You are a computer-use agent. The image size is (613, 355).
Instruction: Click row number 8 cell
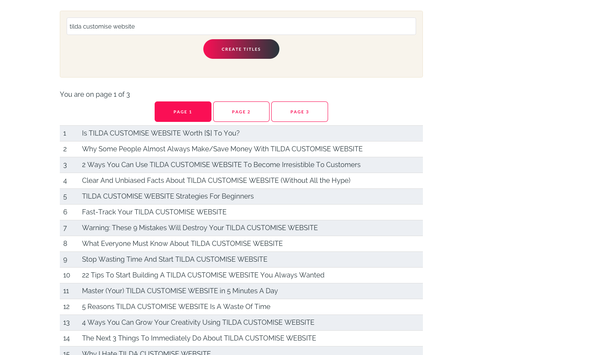[69, 244]
